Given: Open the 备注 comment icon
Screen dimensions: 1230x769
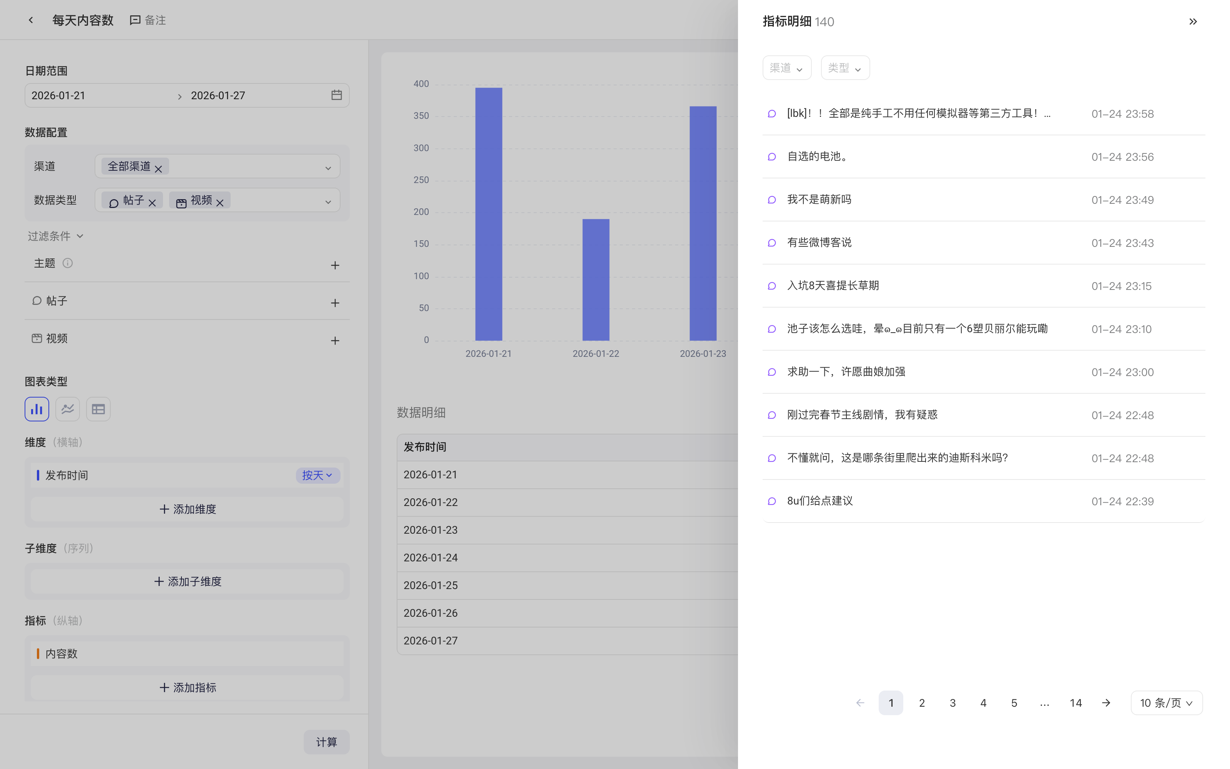Looking at the screenshot, I should [135, 20].
